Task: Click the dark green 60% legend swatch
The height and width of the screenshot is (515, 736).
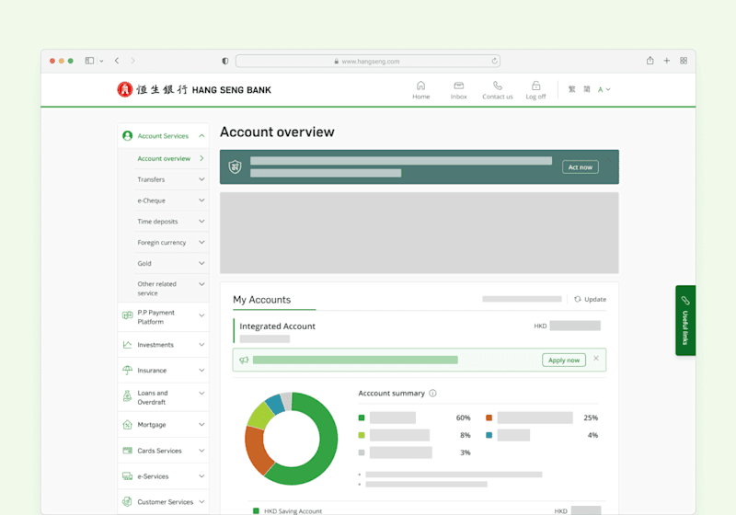Action: [x=362, y=418]
